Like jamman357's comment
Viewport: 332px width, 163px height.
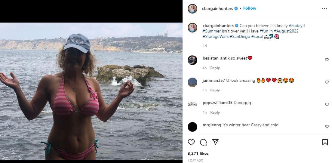coord(327,82)
